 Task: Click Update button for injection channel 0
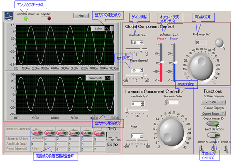pos(37,133)
